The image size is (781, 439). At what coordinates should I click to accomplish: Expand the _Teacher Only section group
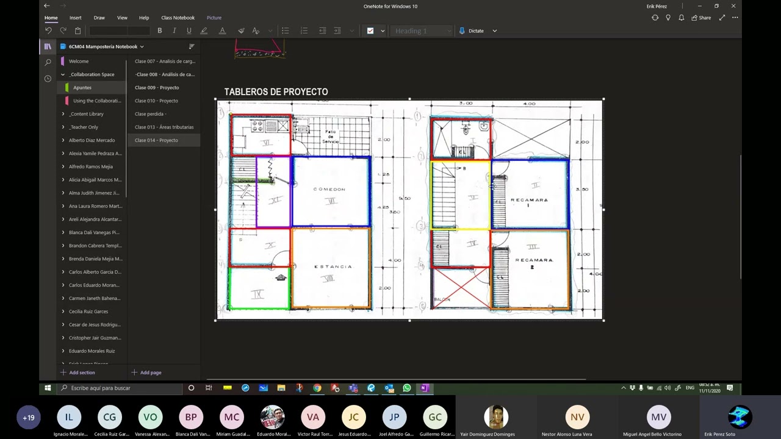(x=63, y=127)
